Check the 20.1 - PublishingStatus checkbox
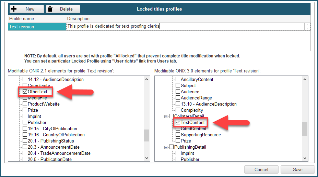318x177 pixels. pyautogui.click(x=25, y=141)
